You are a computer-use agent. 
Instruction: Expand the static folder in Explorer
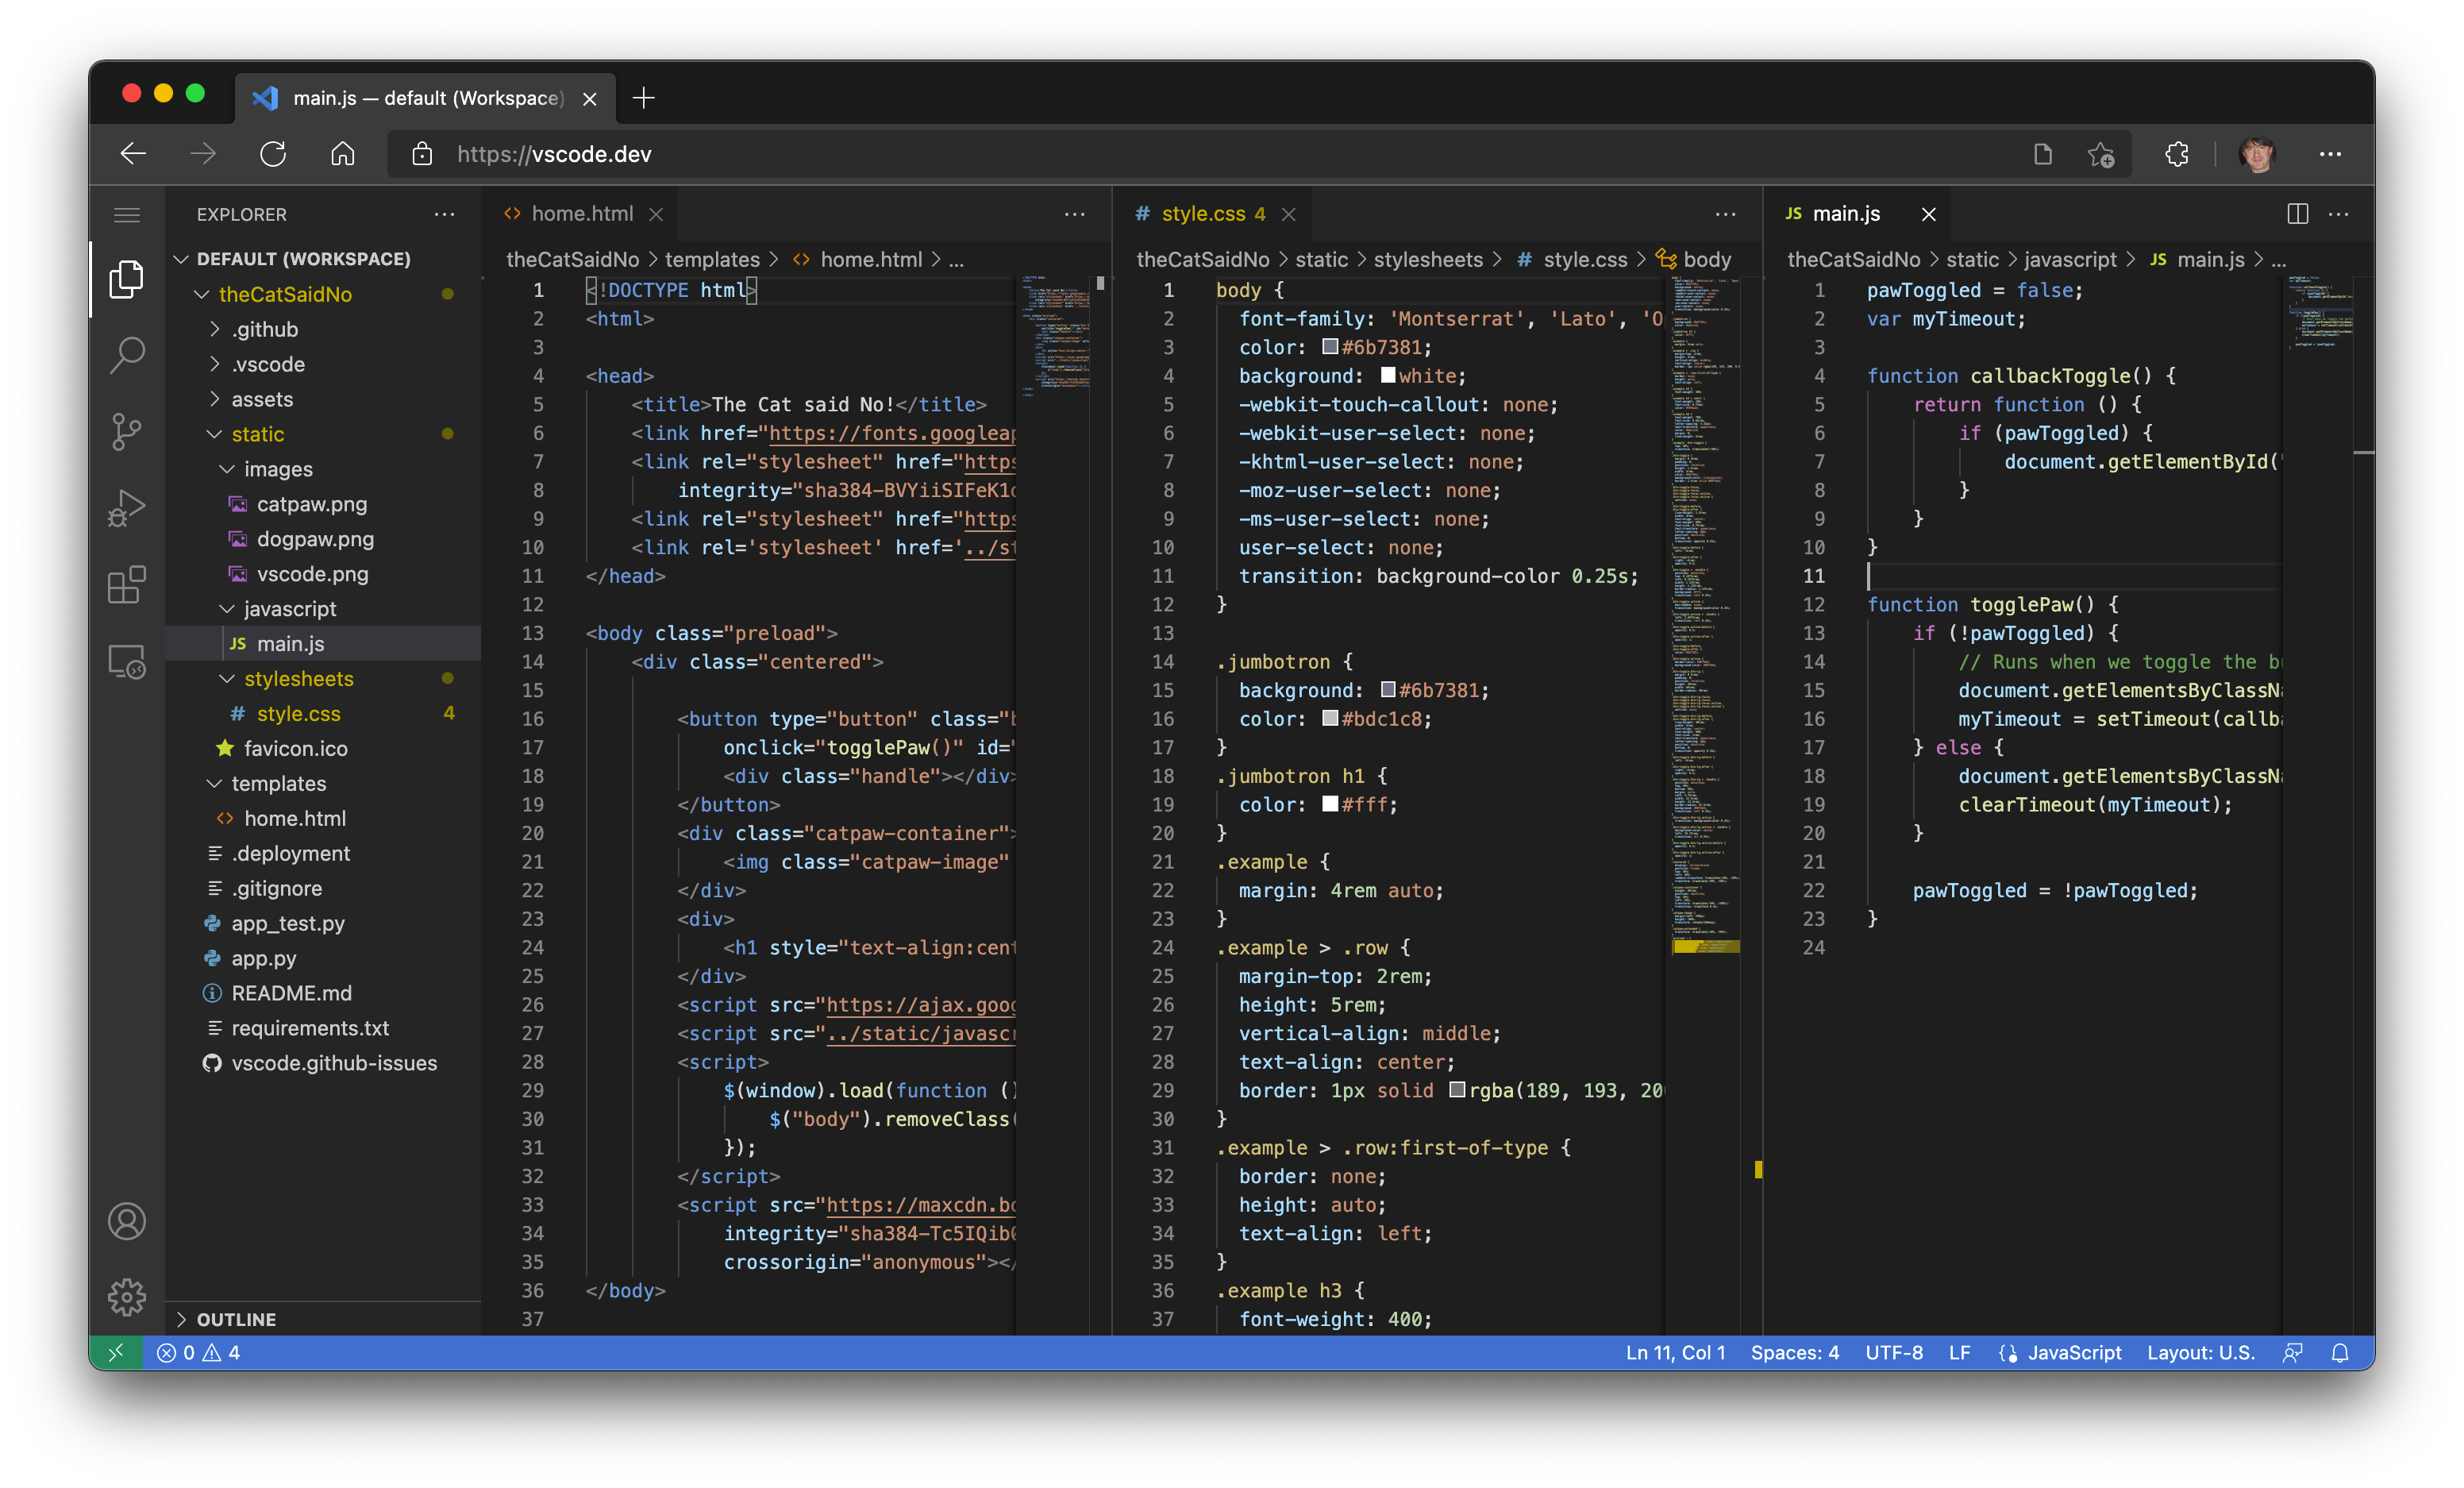coord(255,434)
